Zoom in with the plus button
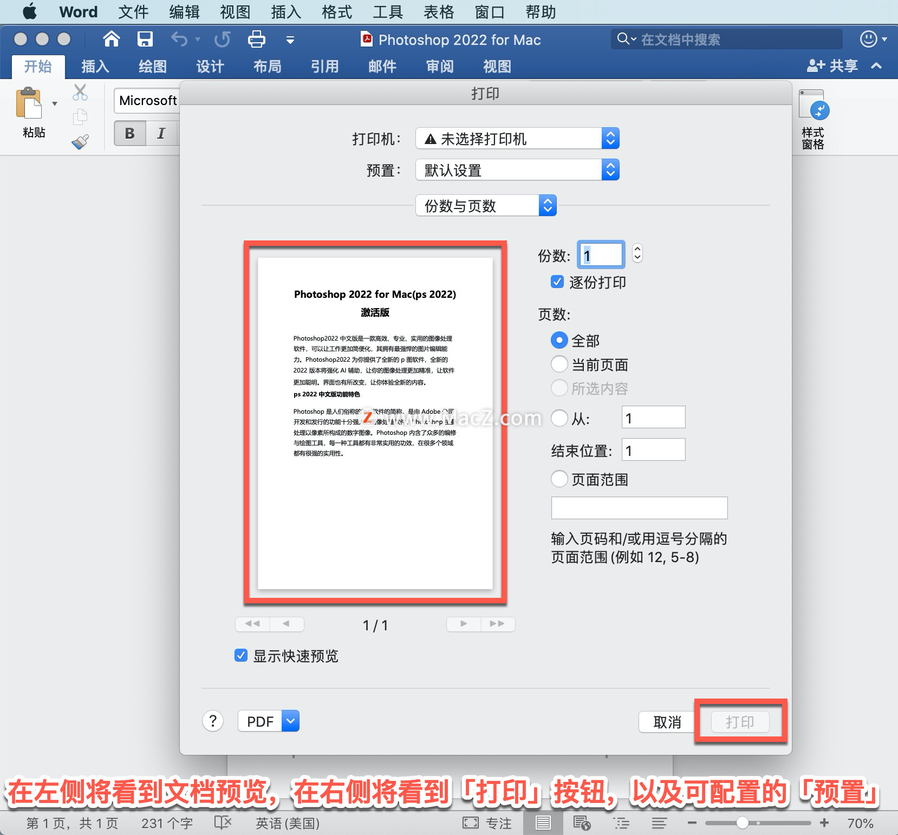This screenshot has height=835, width=898. [824, 823]
